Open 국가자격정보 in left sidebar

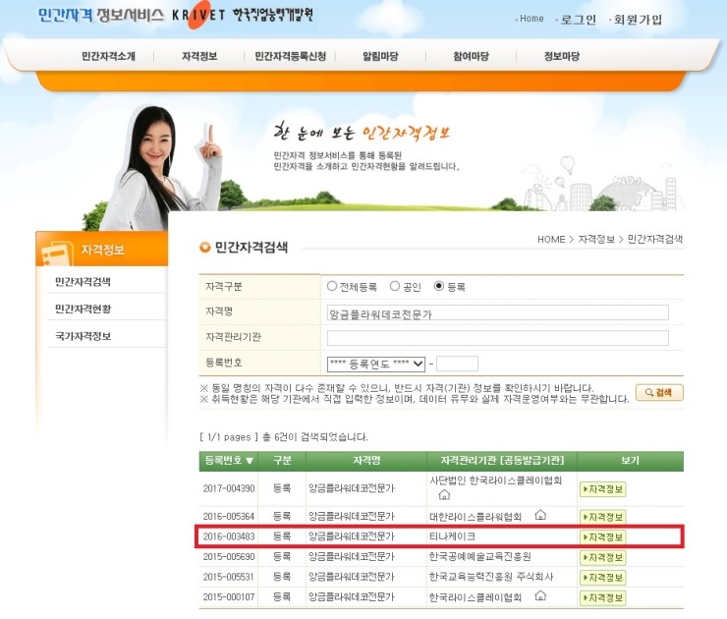coord(83,336)
